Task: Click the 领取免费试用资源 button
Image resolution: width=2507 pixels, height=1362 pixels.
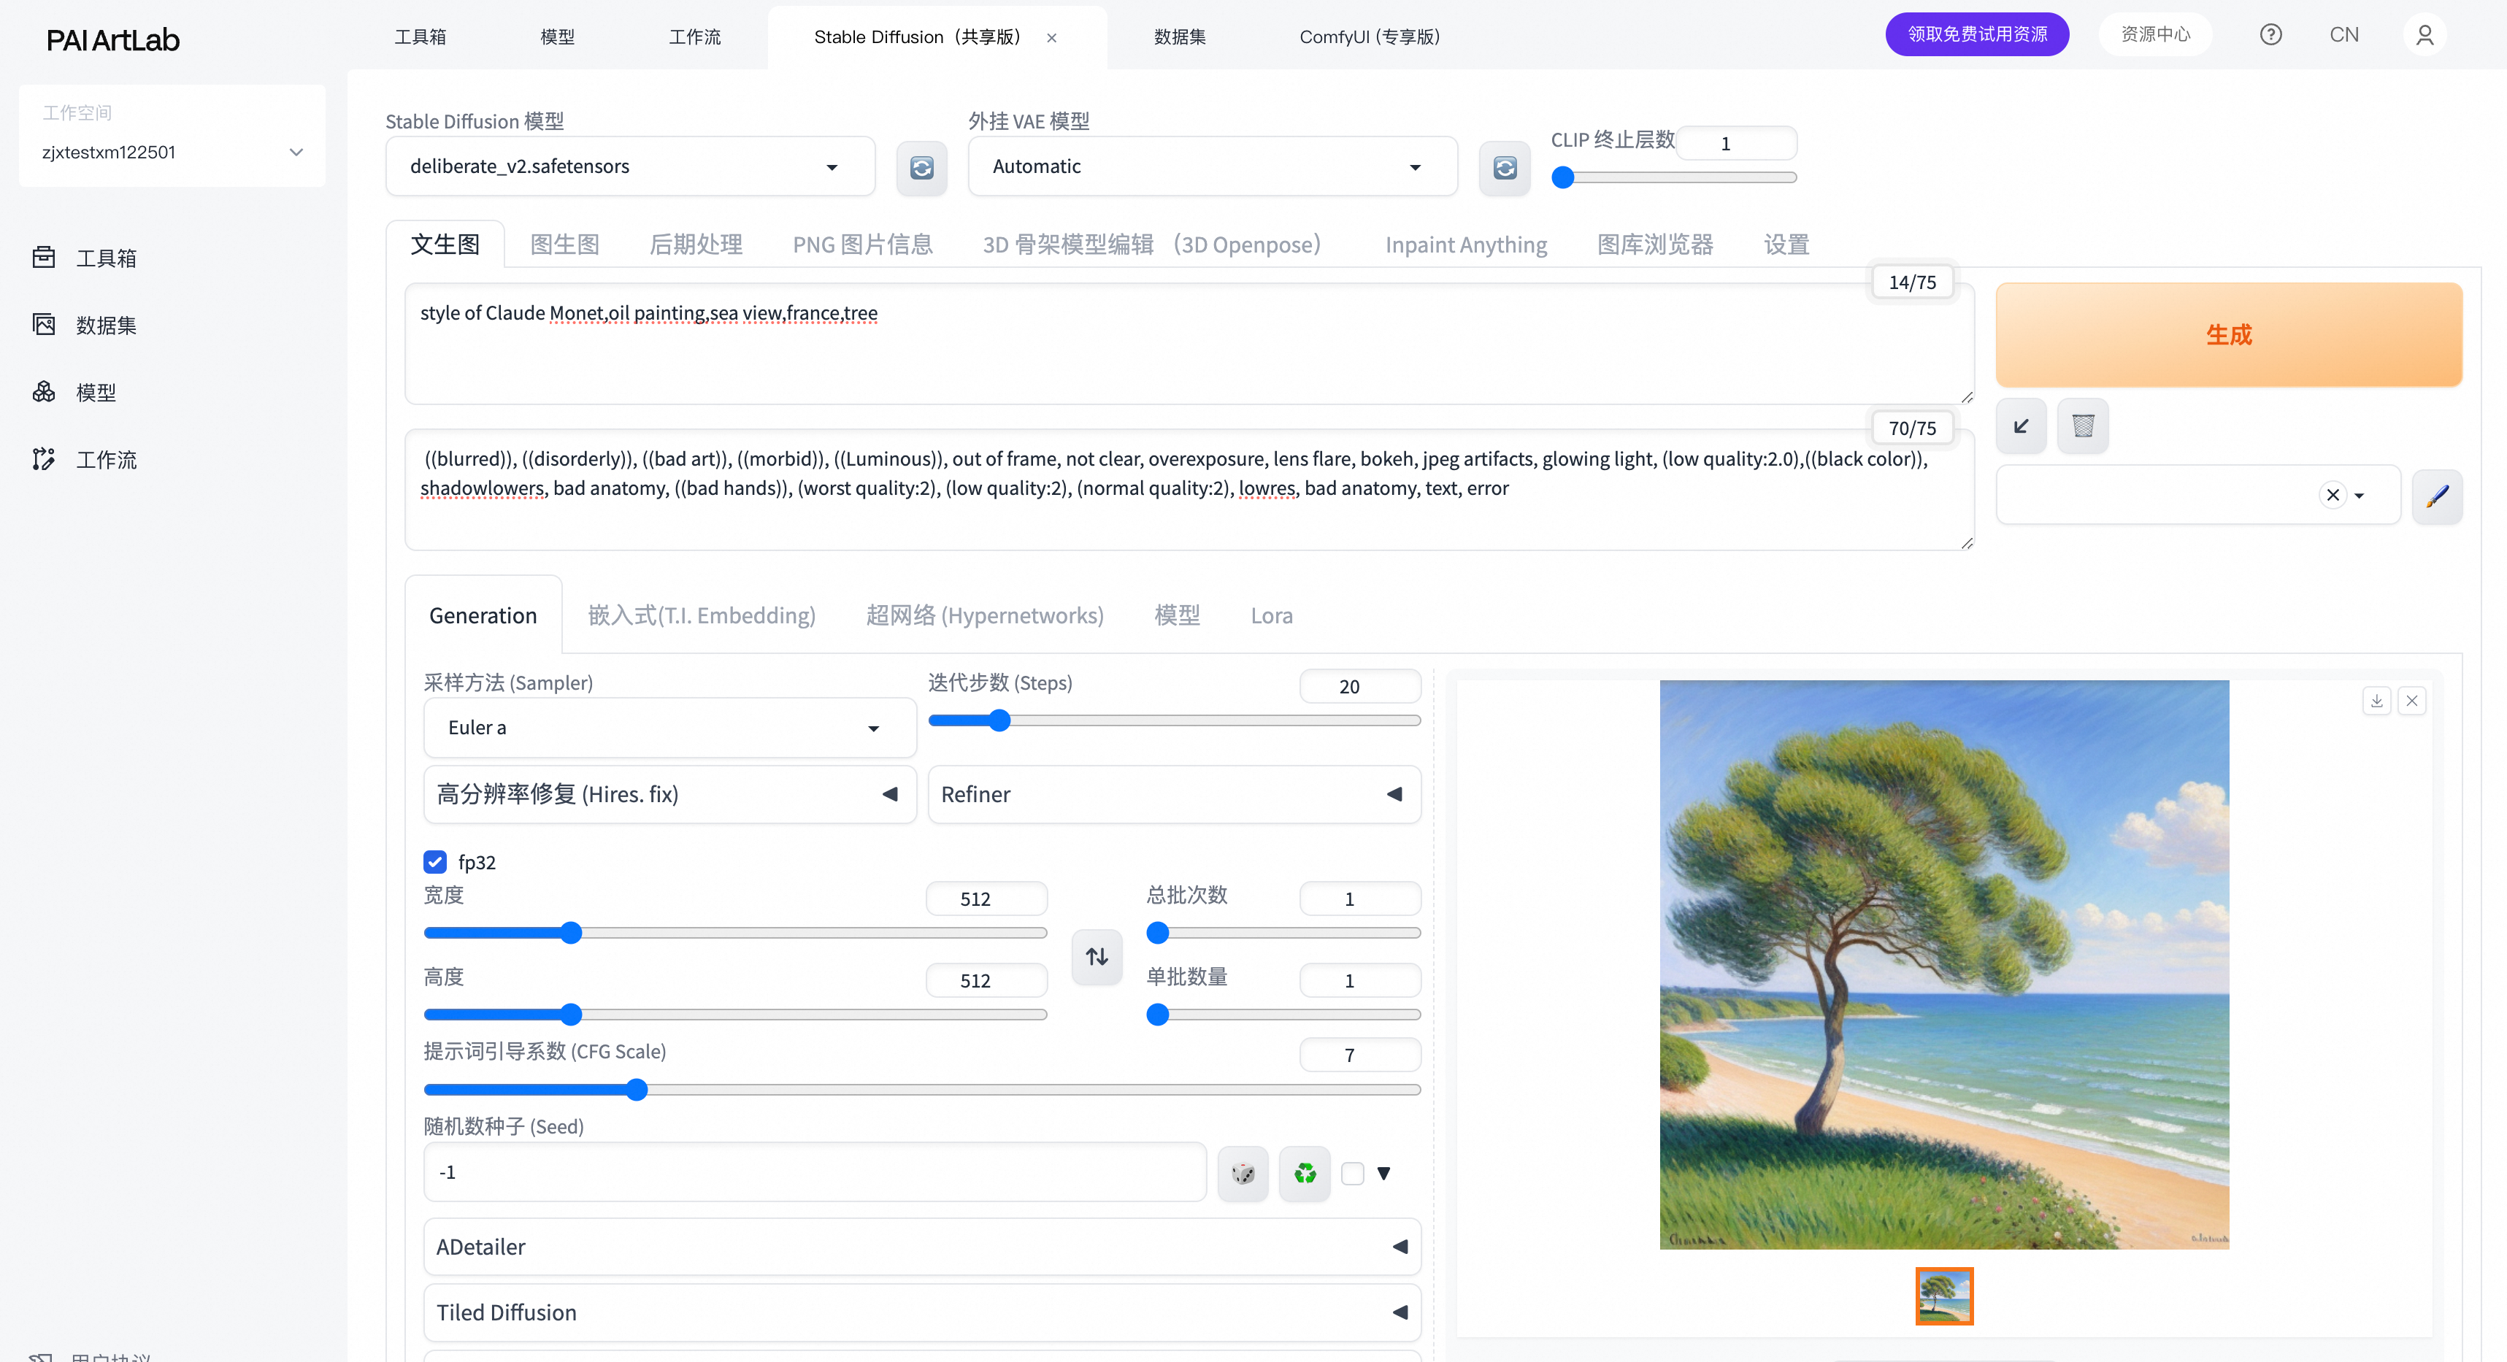Action: click(1976, 34)
